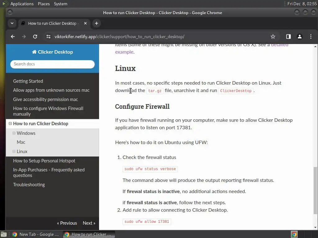This screenshot has width=318, height=238.
Task: Click the clock showing Fri Dec 8
Action: click(x=302, y=4)
